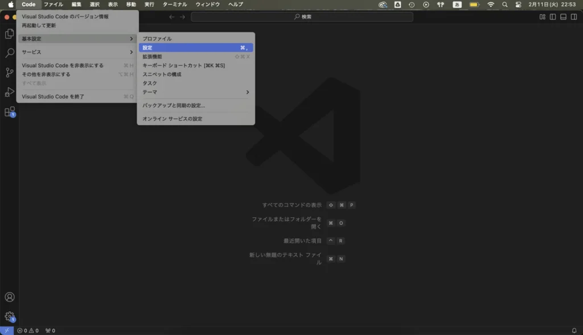The width and height of the screenshot is (583, 335).
Task: Open the Source Control view
Action: pyautogui.click(x=8, y=73)
